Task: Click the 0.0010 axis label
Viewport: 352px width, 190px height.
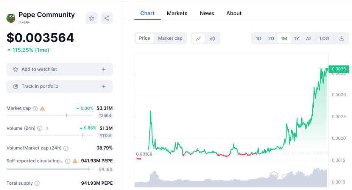Action: [x=339, y=182]
